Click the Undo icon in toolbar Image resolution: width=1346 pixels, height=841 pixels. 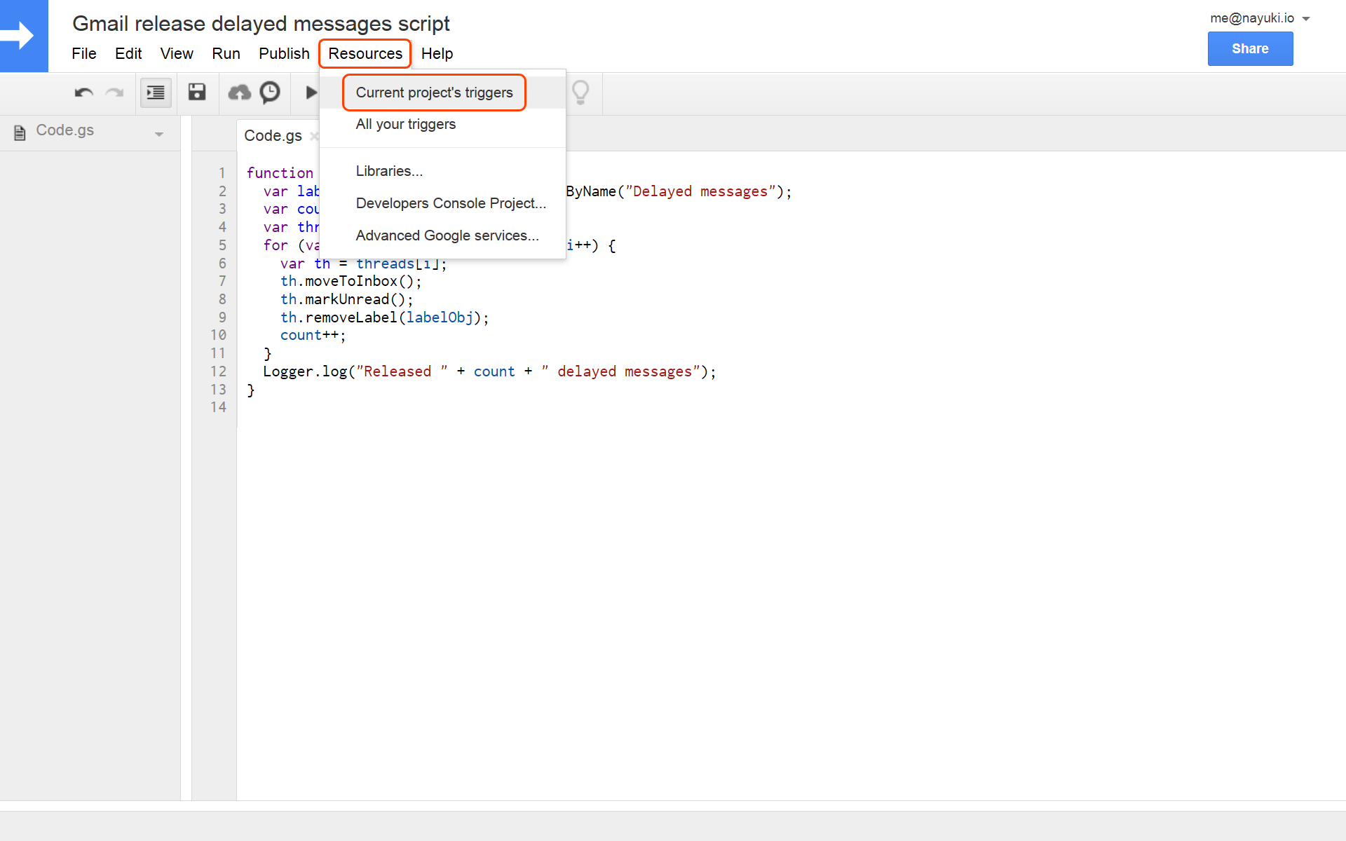[x=83, y=93]
